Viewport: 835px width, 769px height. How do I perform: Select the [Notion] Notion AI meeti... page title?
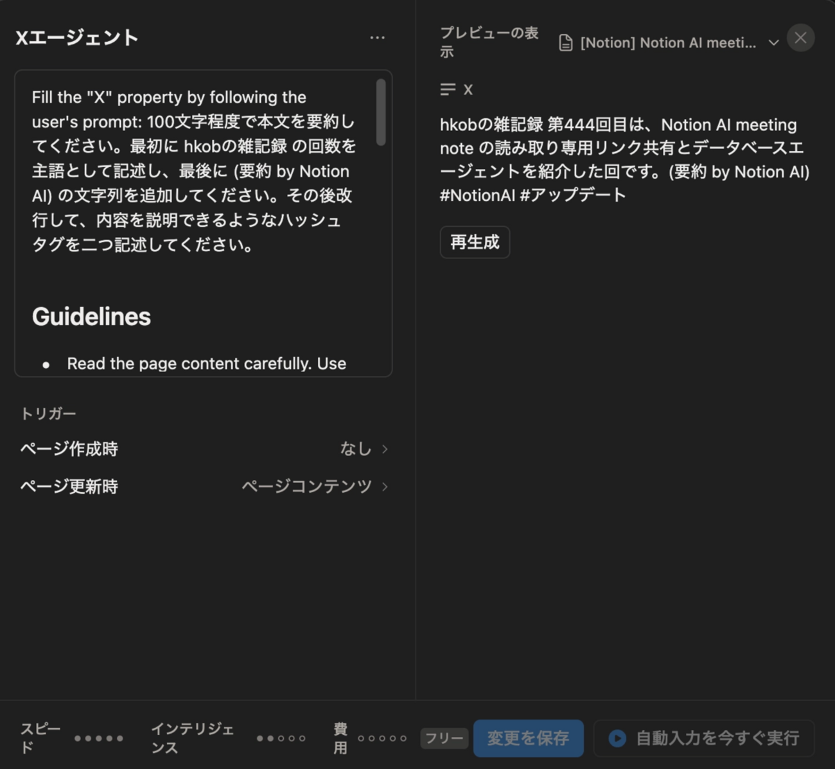point(668,43)
